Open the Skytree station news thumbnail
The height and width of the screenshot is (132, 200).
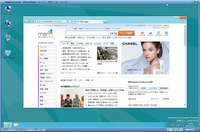coord(107,53)
